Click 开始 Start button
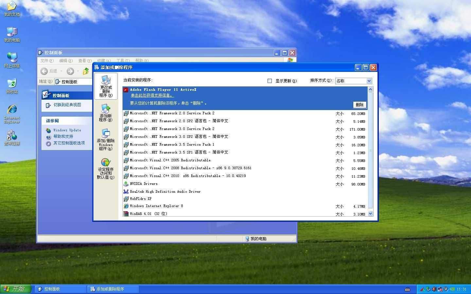This screenshot has height=294, width=471. coord(16,289)
